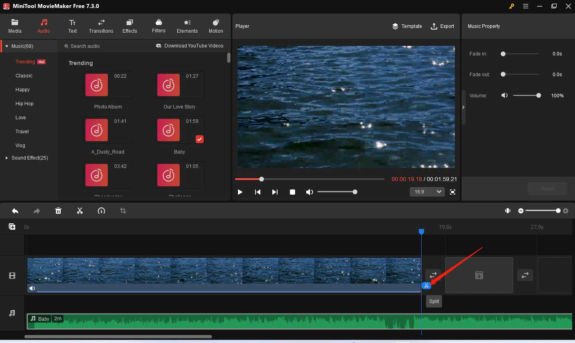Click the Export button
The width and height of the screenshot is (575, 343).
pyautogui.click(x=442, y=26)
